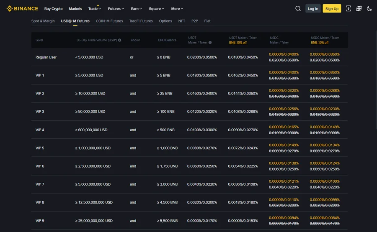The image size is (377, 232).
Task: Click info icon beside USDT Maker / Taker
Action: [210, 43]
